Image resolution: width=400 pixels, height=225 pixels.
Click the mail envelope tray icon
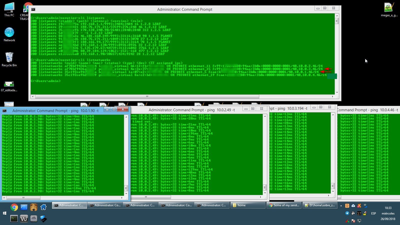click(365, 213)
